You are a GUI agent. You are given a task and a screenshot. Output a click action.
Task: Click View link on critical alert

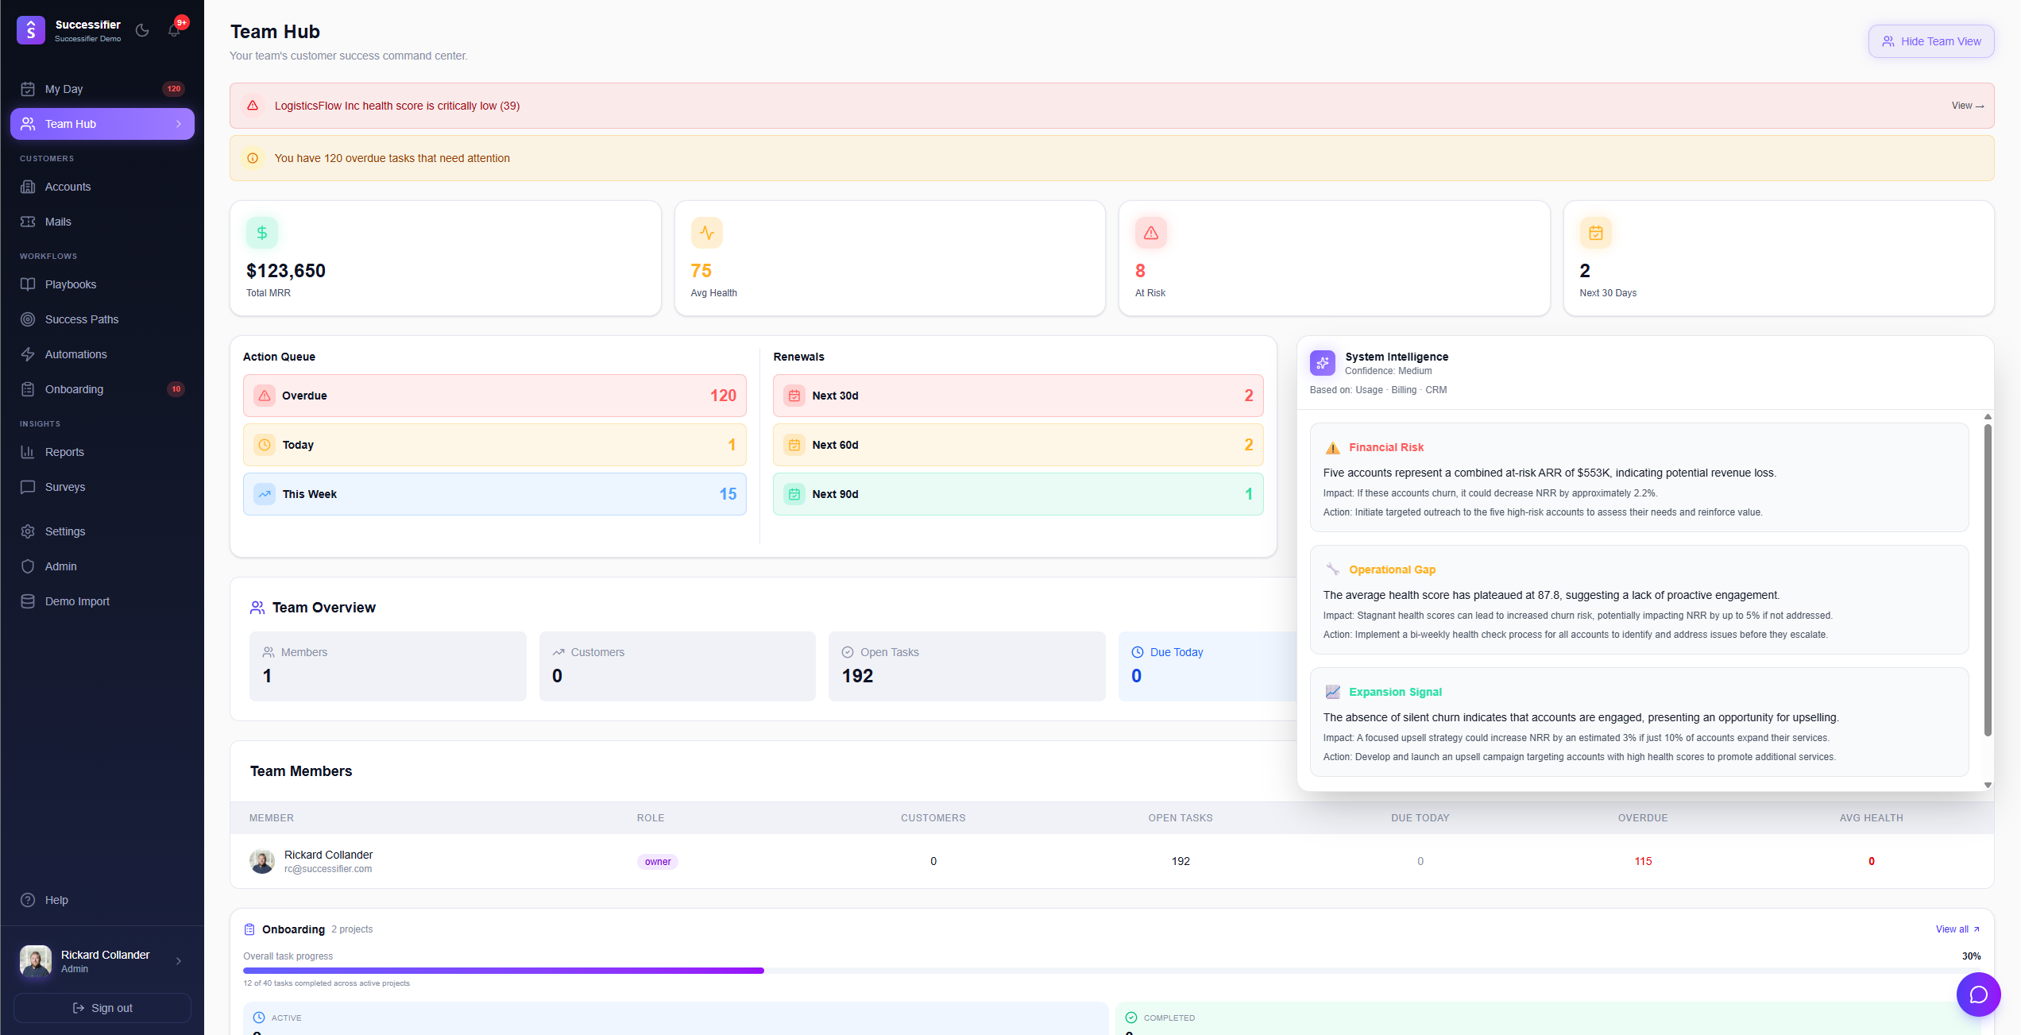(x=1967, y=106)
